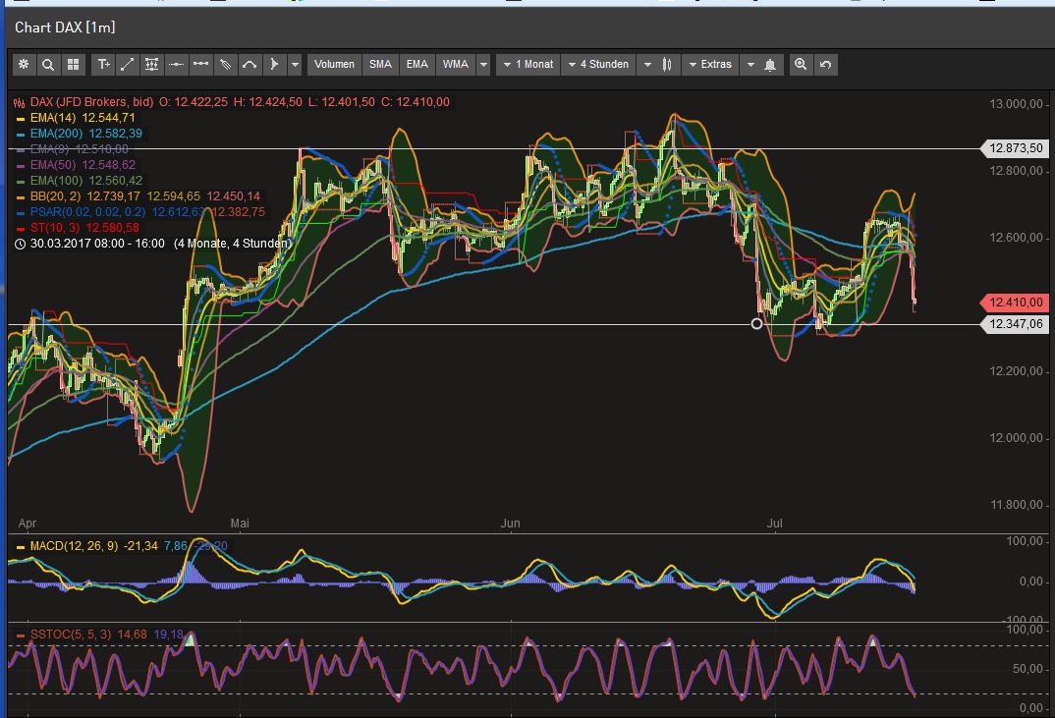The height and width of the screenshot is (718, 1055).
Task: Click the SMA indicator button
Action: click(x=380, y=64)
